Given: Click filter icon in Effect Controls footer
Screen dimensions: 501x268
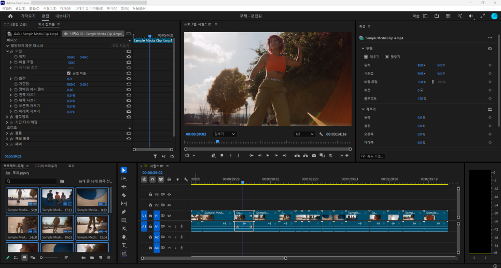Looking at the screenshot, I should 155,156.
